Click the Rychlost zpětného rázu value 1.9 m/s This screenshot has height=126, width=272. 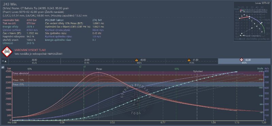click(x=96, y=37)
